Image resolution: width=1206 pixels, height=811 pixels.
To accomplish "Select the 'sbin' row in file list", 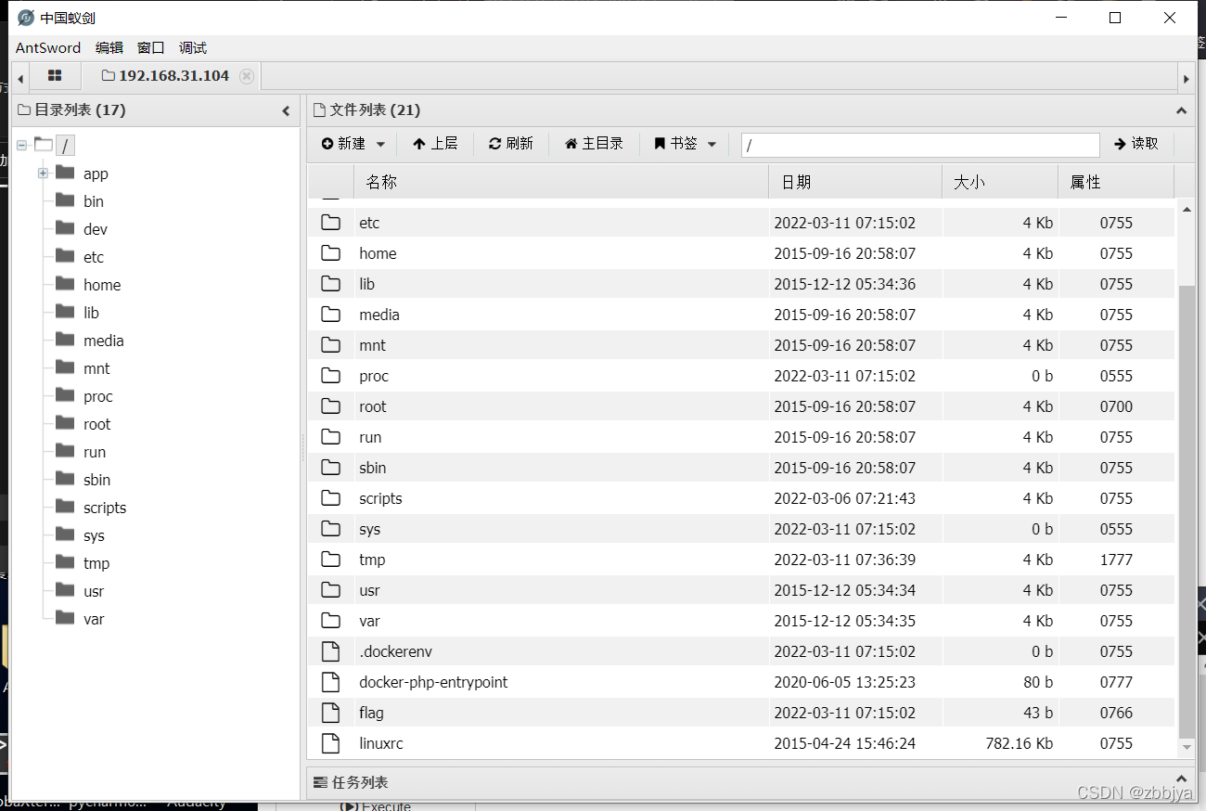I will [740, 468].
